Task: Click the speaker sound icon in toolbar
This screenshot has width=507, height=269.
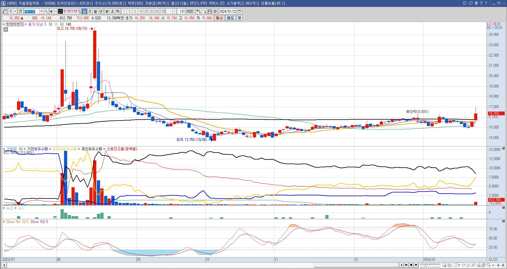Action: [52, 11]
